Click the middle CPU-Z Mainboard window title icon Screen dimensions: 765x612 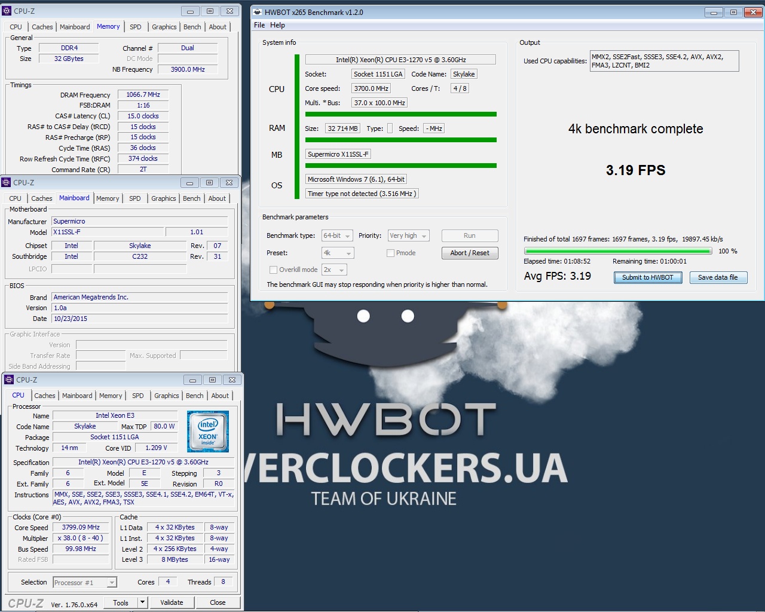pyautogui.click(x=7, y=182)
